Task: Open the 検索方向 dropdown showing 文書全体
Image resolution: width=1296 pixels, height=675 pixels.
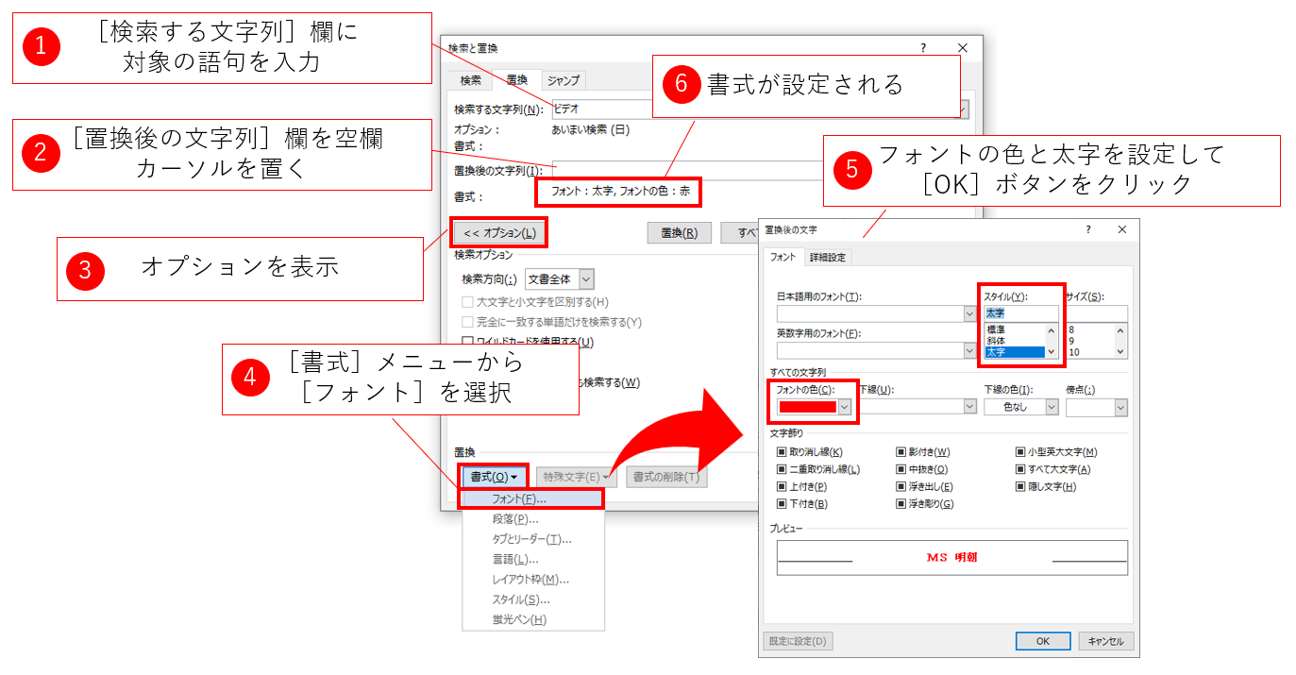Action: pyautogui.click(x=586, y=278)
